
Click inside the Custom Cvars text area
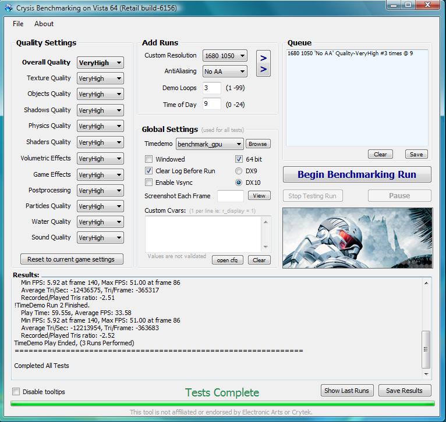204,234
